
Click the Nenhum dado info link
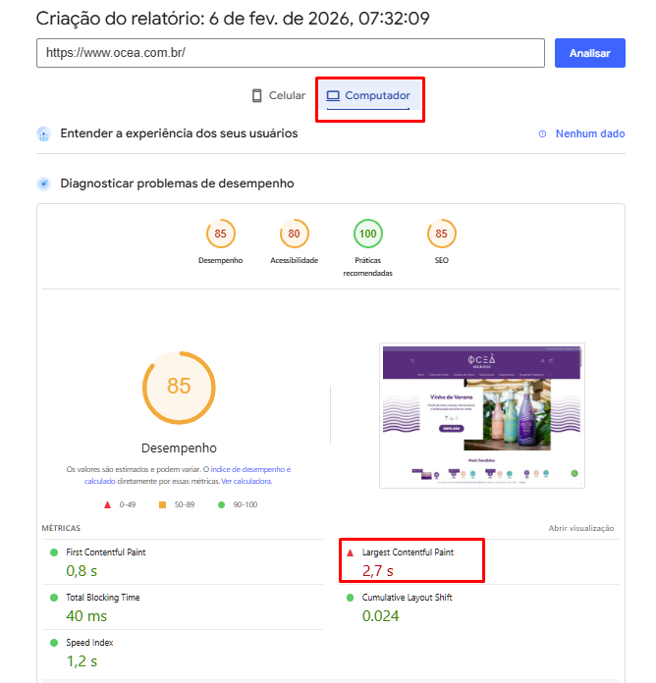click(589, 133)
